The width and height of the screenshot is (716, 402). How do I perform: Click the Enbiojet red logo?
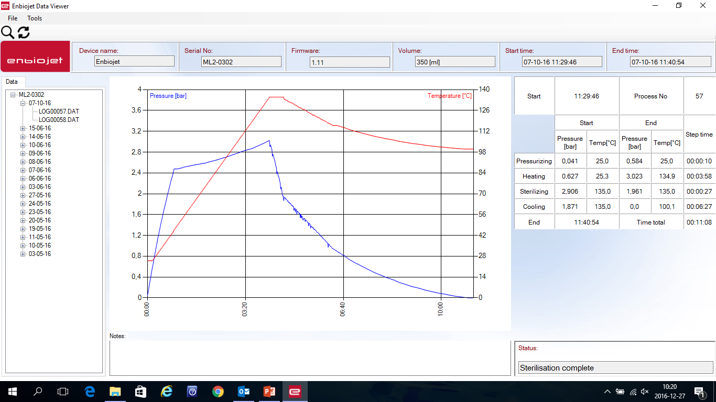(35, 57)
